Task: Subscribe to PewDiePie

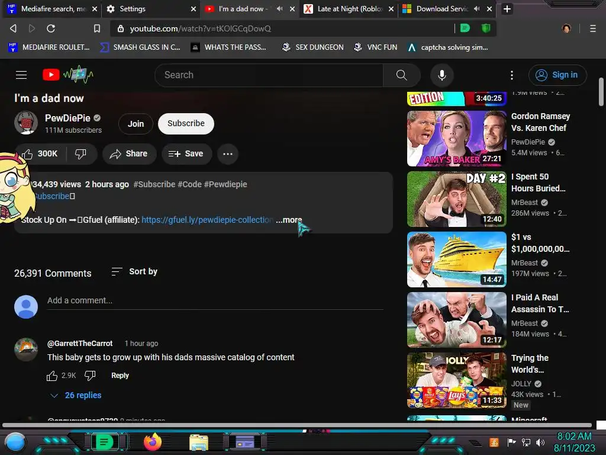Action: 186,123
